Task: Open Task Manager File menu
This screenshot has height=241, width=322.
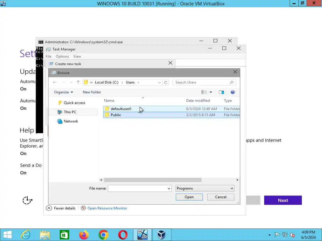Action: tap(48, 56)
